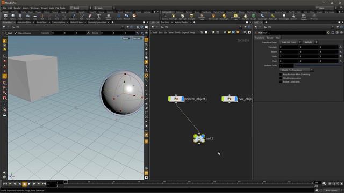Open the viewport Persp camera dropdown
The height and width of the screenshot is (193, 344).
126,38
